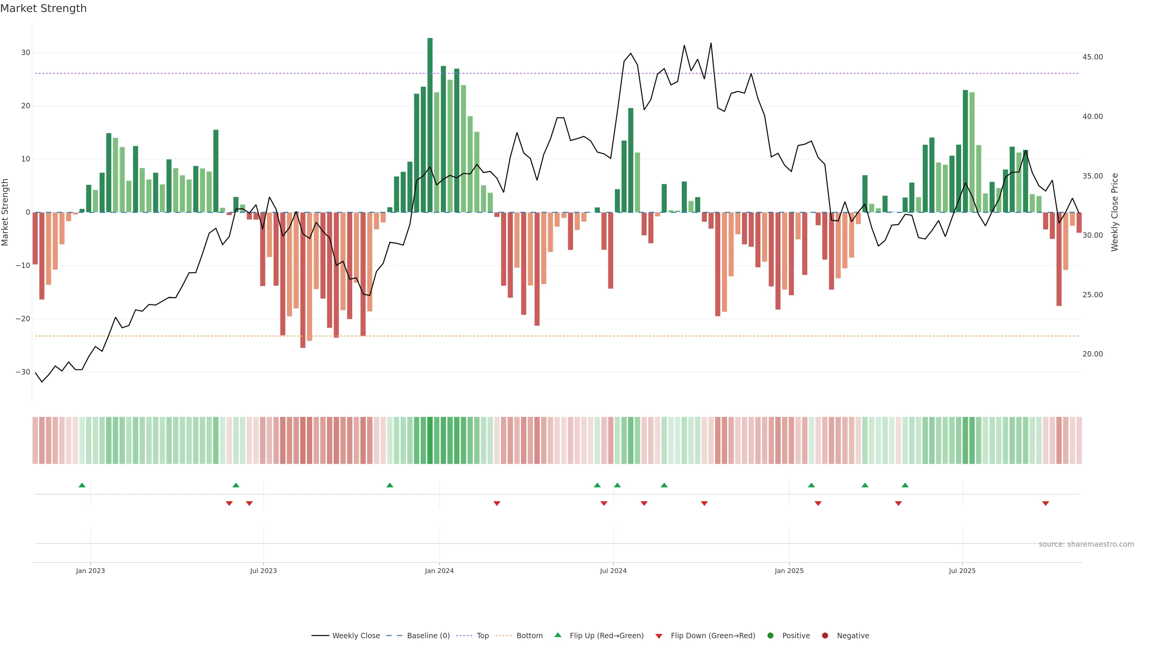Click the tallest green bar near Jan 2024
This screenshot has width=1149, height=646.
coord(430,125)
